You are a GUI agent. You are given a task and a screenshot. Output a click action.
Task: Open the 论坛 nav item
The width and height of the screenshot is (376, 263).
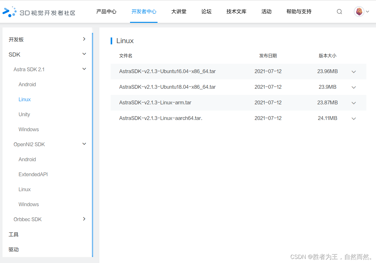206,12
